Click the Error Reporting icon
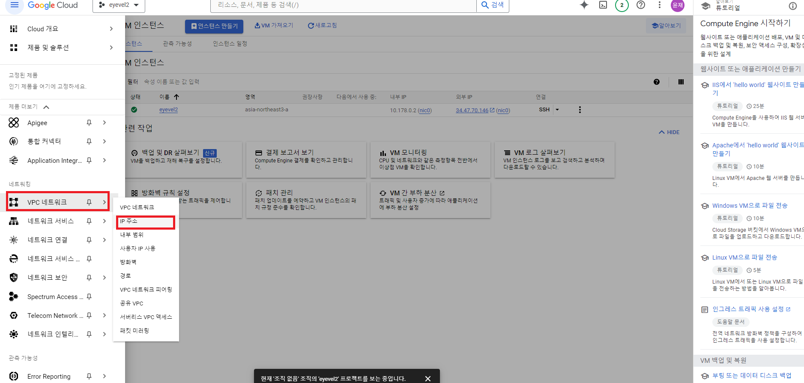Viewport: 804px width, 383px height. click(x=14, y=376)
